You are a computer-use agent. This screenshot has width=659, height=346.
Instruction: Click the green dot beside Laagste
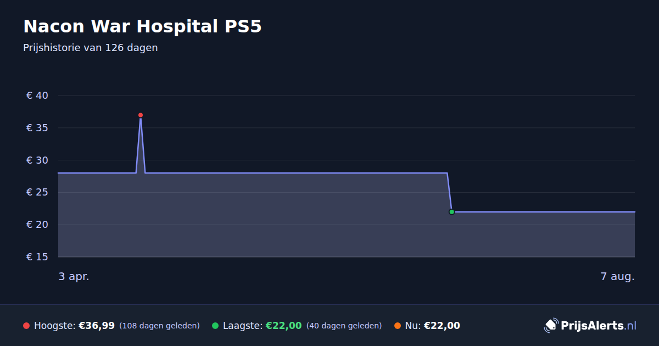[x=215, y=326]
